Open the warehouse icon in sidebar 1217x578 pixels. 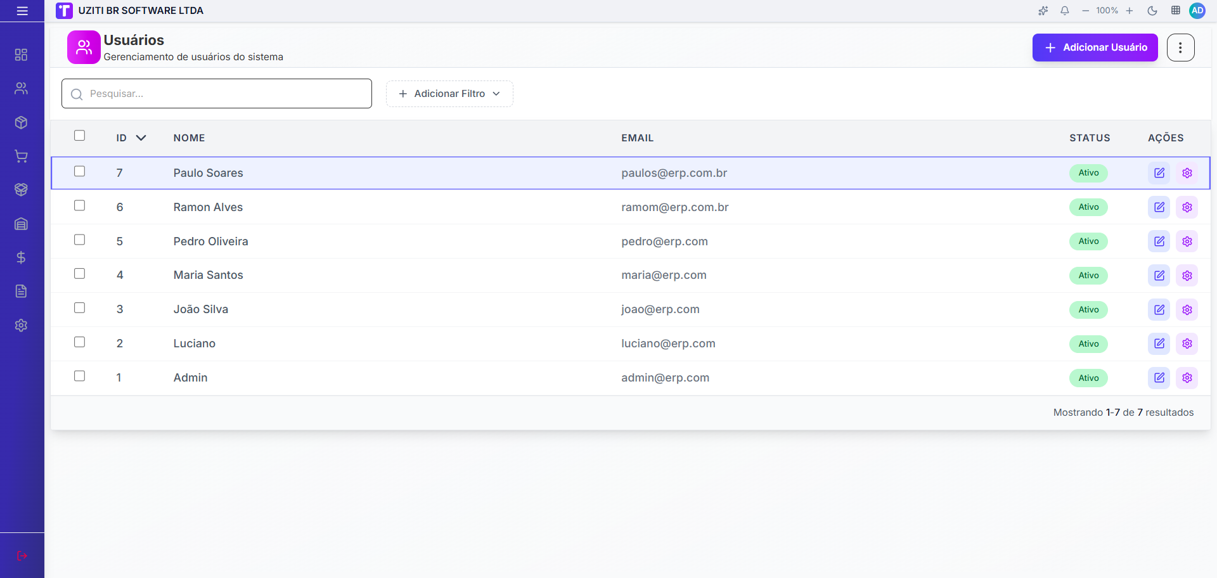pos(21,224)
